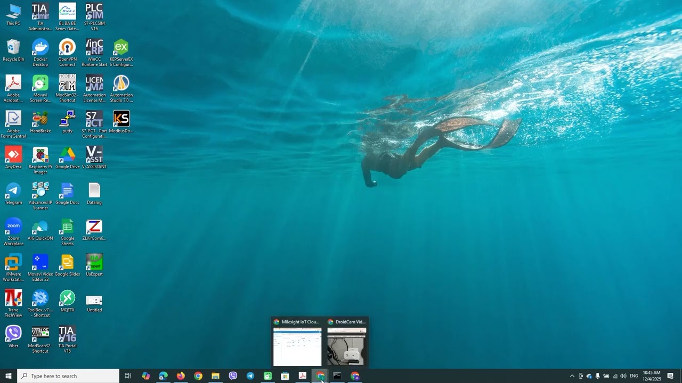Select the Adobe Acrobat desktop shortcut
The width and height of the screenshot is (682, 383).
(13, 89)
